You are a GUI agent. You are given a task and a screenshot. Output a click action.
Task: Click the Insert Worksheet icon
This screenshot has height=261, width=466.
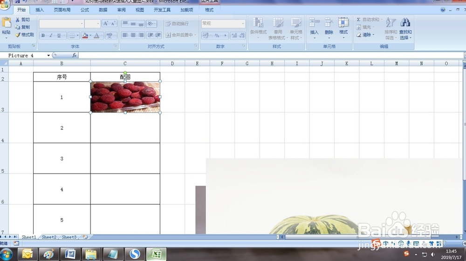coord(85,237)
